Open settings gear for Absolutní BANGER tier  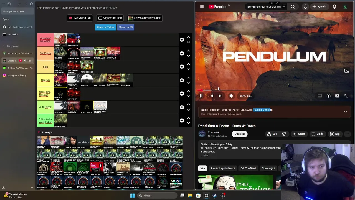pos(182,40)
